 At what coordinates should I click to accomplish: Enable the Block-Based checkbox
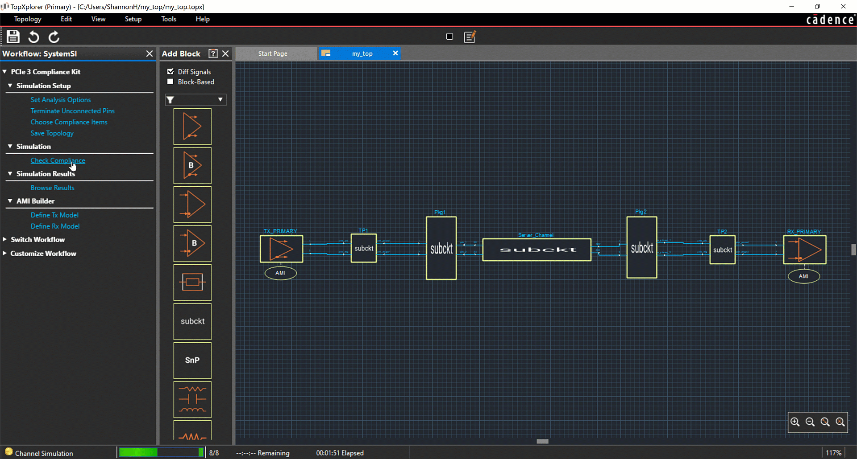170,82
